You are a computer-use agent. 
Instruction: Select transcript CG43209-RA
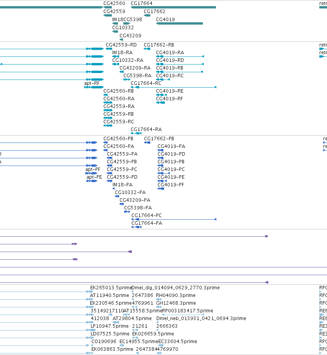(135, 68)
